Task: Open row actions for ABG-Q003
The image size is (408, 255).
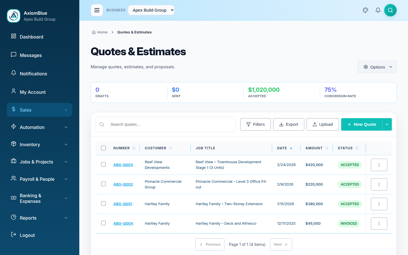Action: point(379,165)
